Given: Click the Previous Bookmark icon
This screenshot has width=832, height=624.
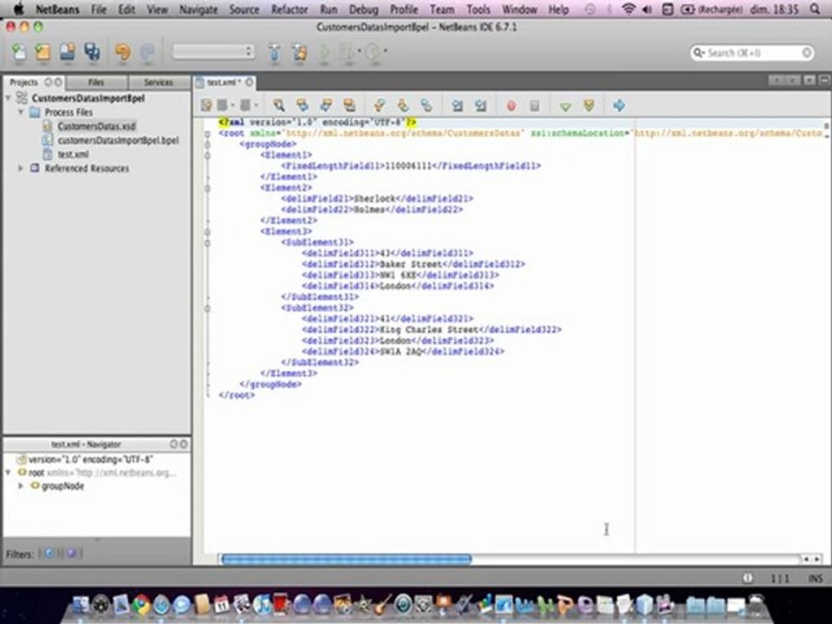Looking at the screenshot, I should pos(380,105).
